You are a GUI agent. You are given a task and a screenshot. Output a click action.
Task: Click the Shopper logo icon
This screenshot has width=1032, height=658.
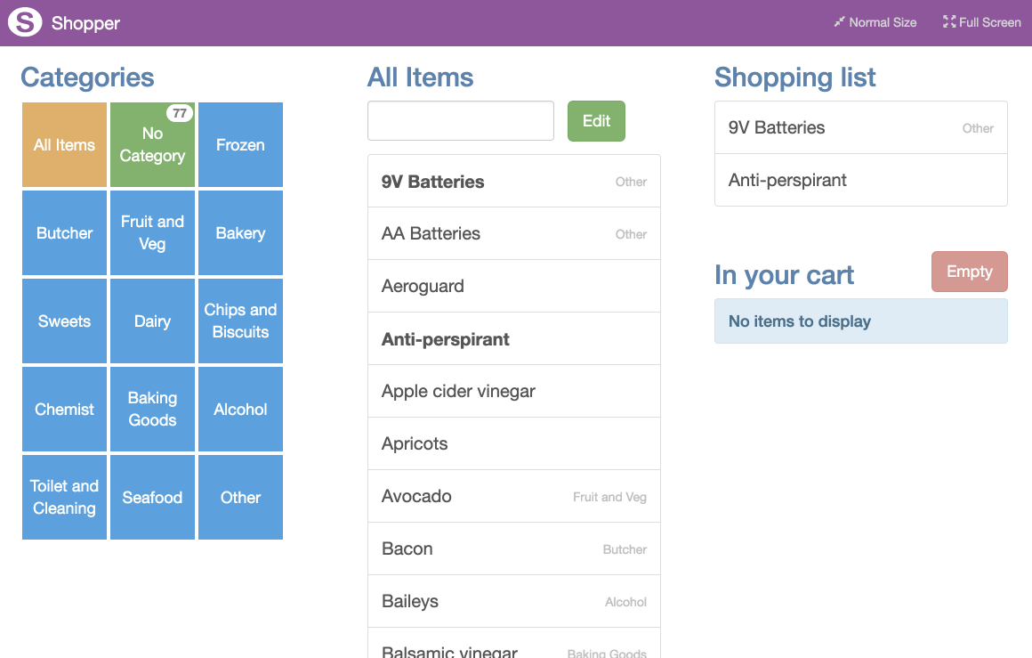[25, 22]
